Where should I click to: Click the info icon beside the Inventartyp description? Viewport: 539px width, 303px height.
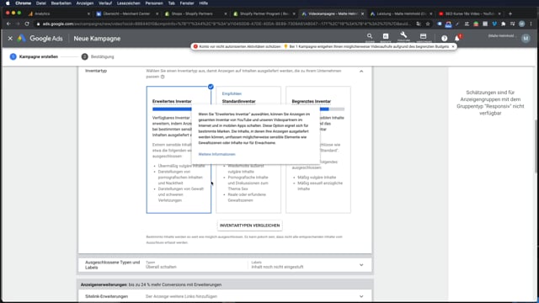point(163,77)
